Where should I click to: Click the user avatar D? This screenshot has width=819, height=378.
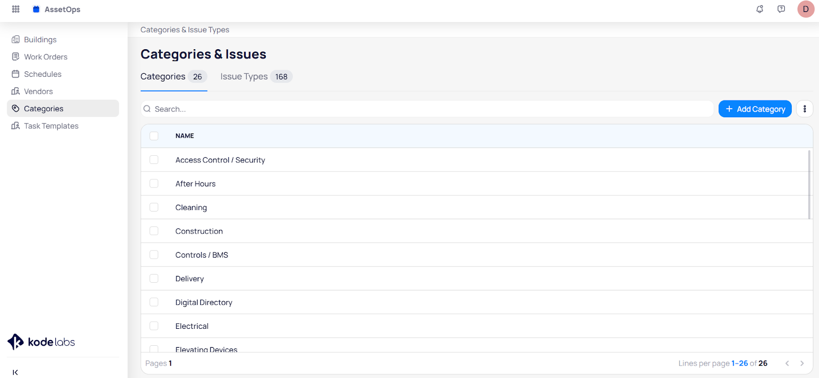point(806,9)
